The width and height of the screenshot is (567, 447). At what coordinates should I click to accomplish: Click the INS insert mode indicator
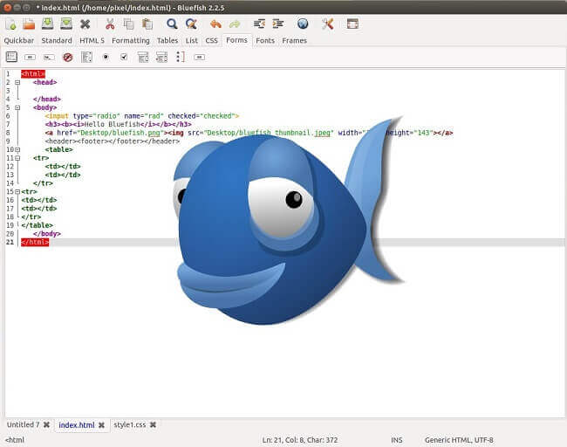coord(397,440)
